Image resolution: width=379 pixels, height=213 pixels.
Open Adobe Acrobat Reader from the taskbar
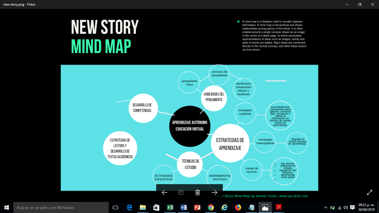click(279, 207)
